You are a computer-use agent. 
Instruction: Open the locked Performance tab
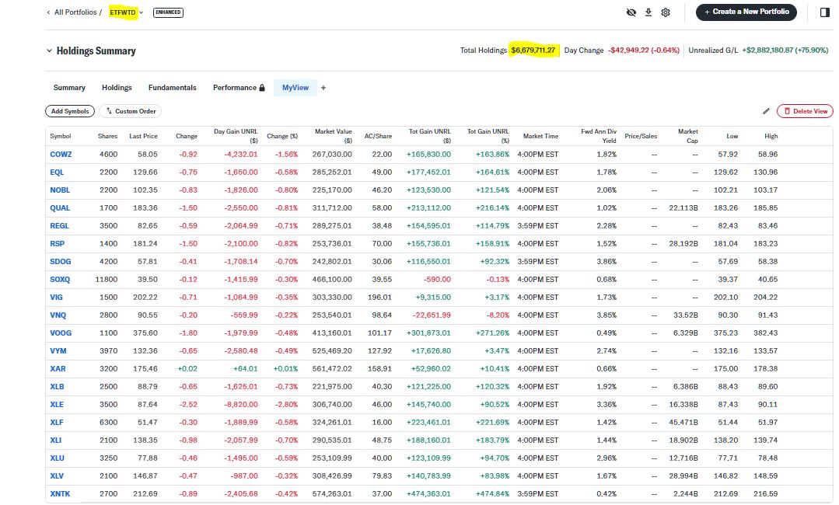pyautogui.click(x=239, y=88)
